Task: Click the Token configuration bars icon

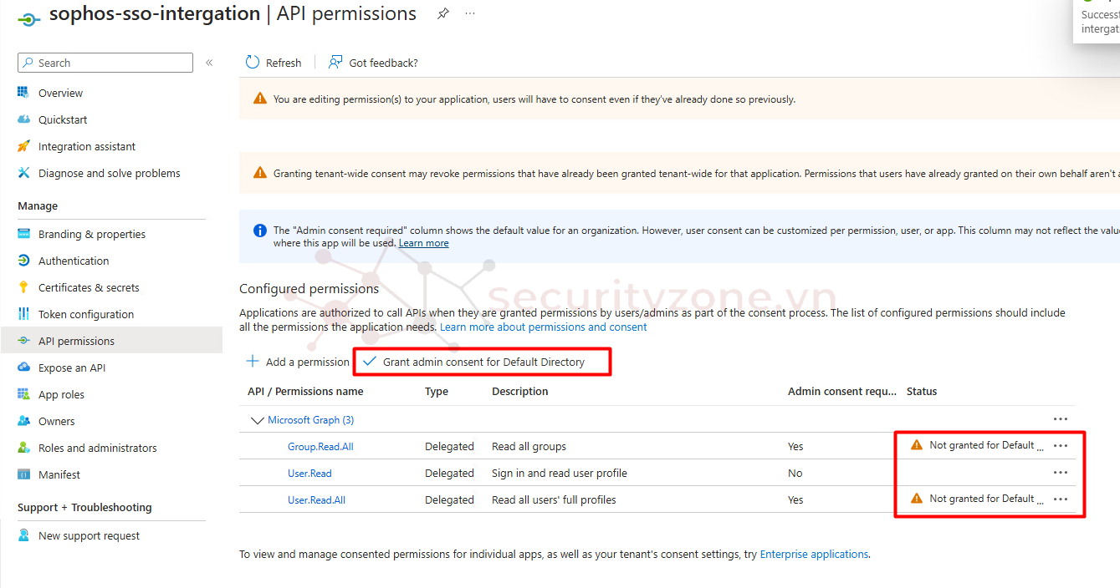Action: pyautogui.click(x=23, y=314)
